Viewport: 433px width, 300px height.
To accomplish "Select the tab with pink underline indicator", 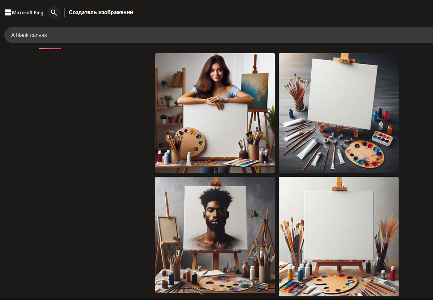I will [x=50, y=49].
